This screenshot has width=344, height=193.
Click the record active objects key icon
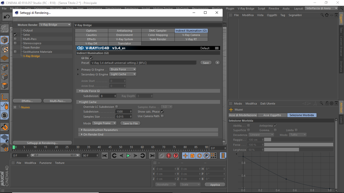tap(161, 156)
